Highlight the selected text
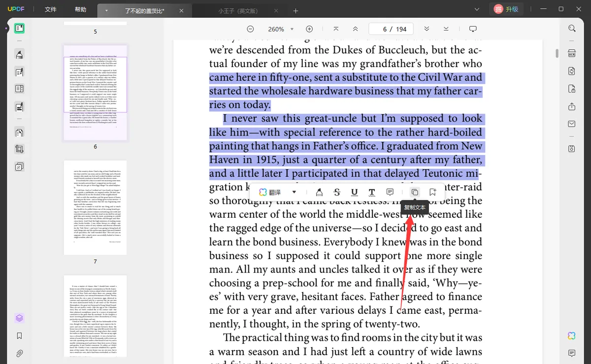Viewport: 591px width, 364px height. click(x=319, y=192)
